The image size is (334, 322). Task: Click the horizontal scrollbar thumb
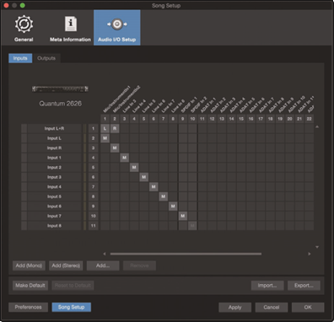186,254
